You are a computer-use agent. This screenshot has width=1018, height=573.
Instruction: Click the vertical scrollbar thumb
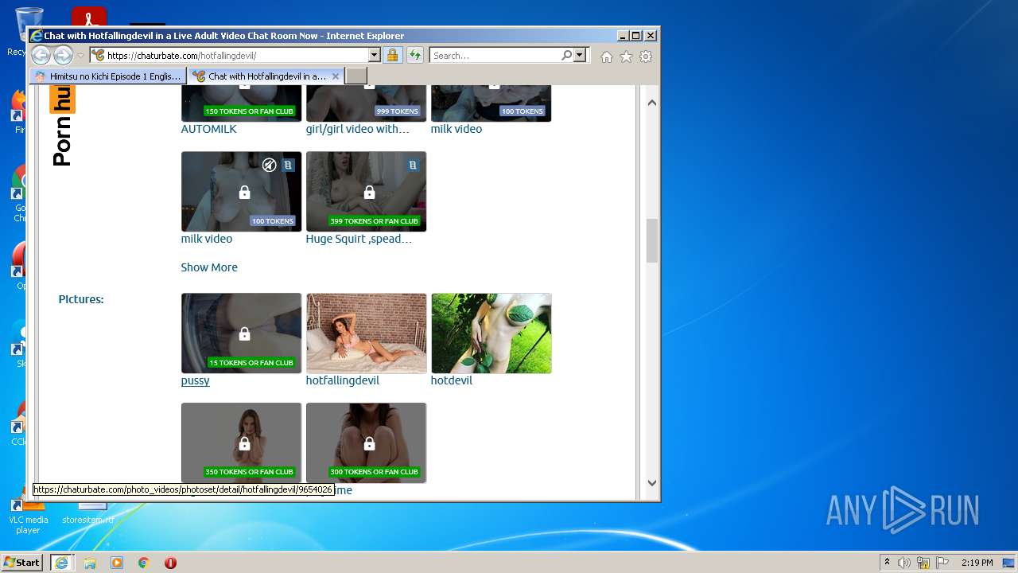point(651,240)
